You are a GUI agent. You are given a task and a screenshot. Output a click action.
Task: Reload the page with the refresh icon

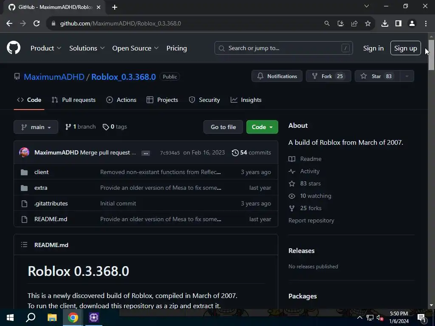(37, 24)
